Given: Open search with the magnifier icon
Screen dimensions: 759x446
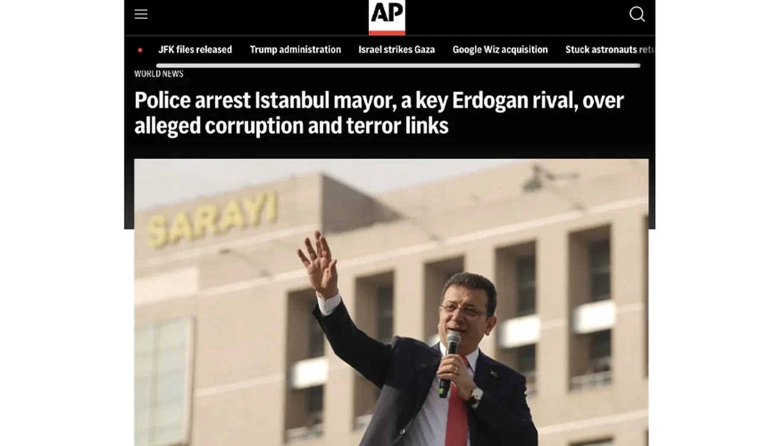Looking at the screenshot, I should 637,14.
